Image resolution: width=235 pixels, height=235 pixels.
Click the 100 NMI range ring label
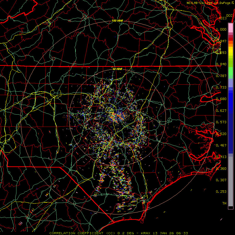117,21
